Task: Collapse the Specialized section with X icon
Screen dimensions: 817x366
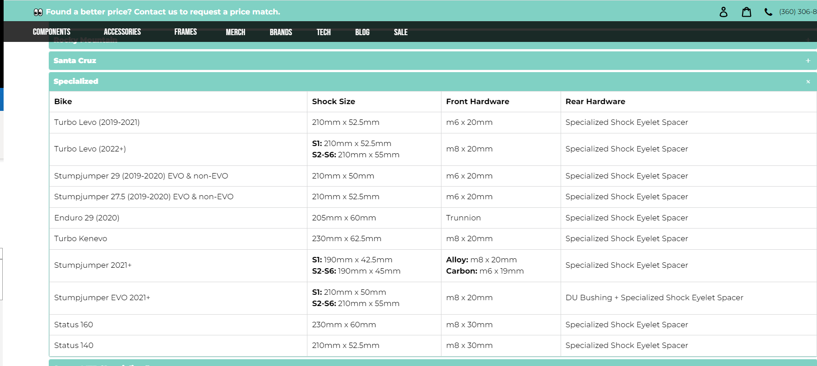Action: pos(808,82)
